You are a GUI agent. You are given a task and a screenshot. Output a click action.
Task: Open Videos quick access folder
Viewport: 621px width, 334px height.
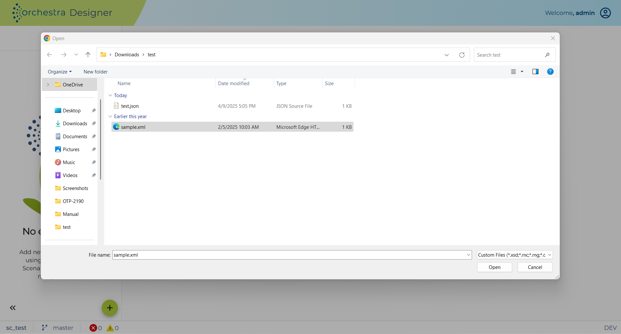(x=70, y=175)
